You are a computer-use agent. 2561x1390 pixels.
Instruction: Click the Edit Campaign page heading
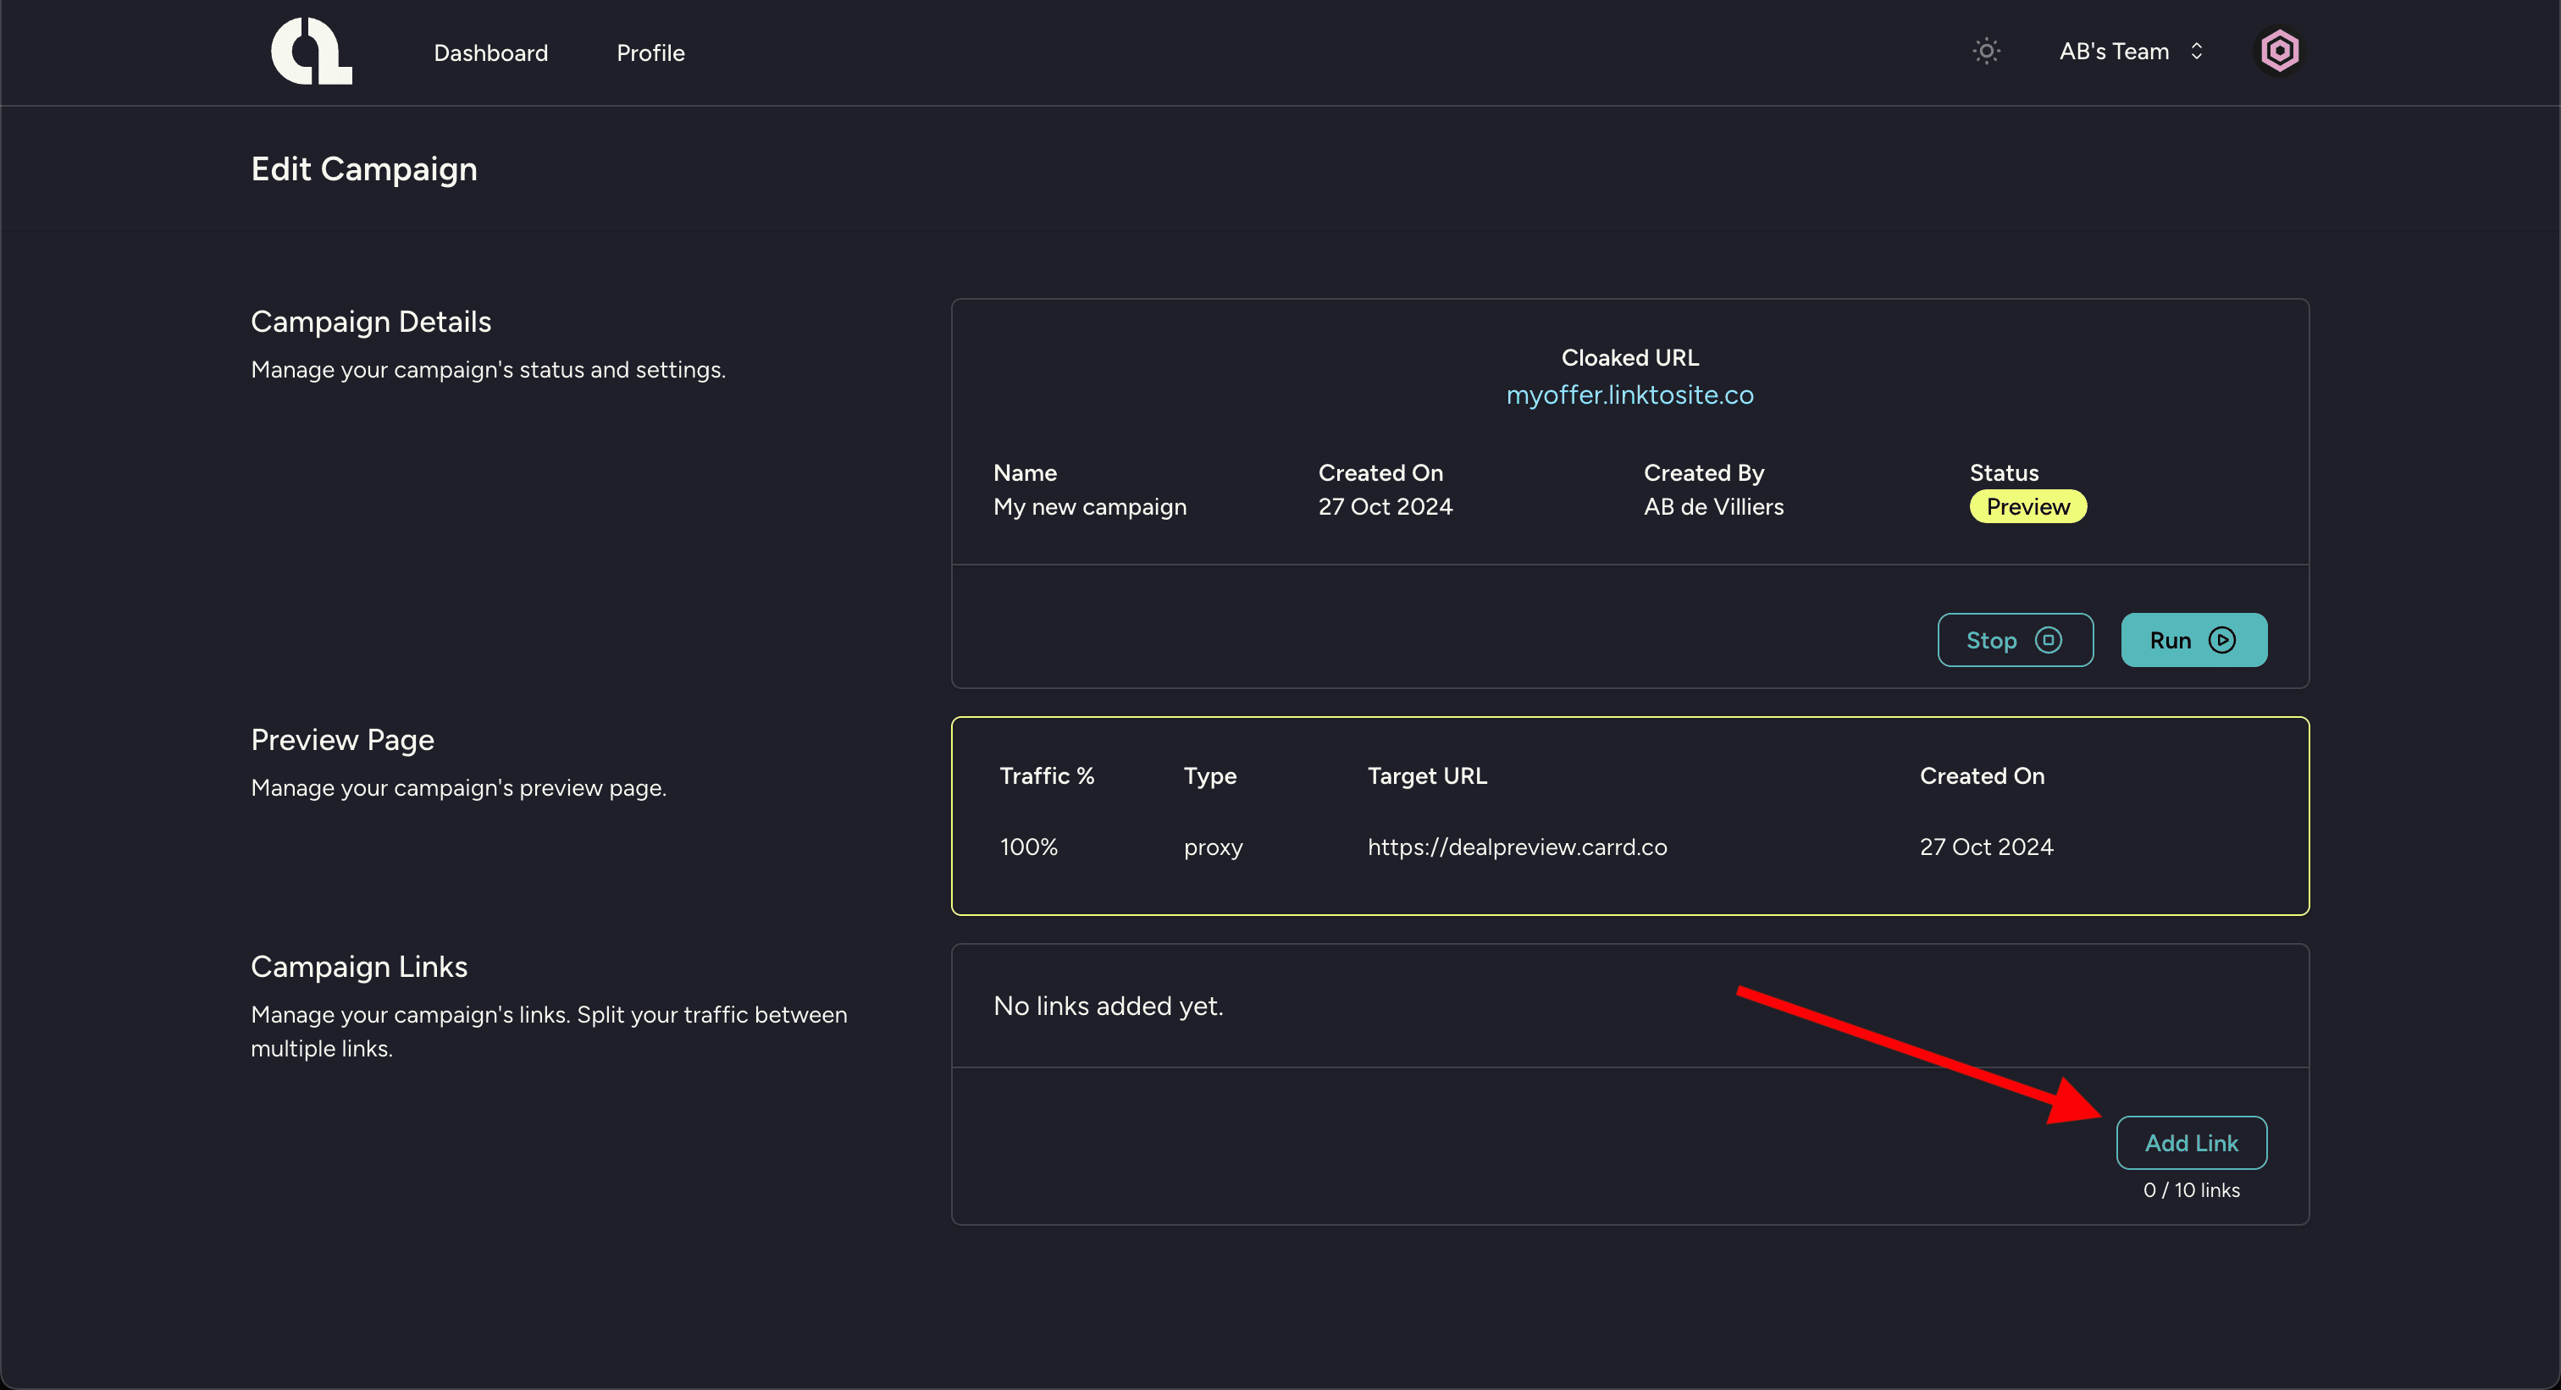pyautogui.click(x=364, y=169)
